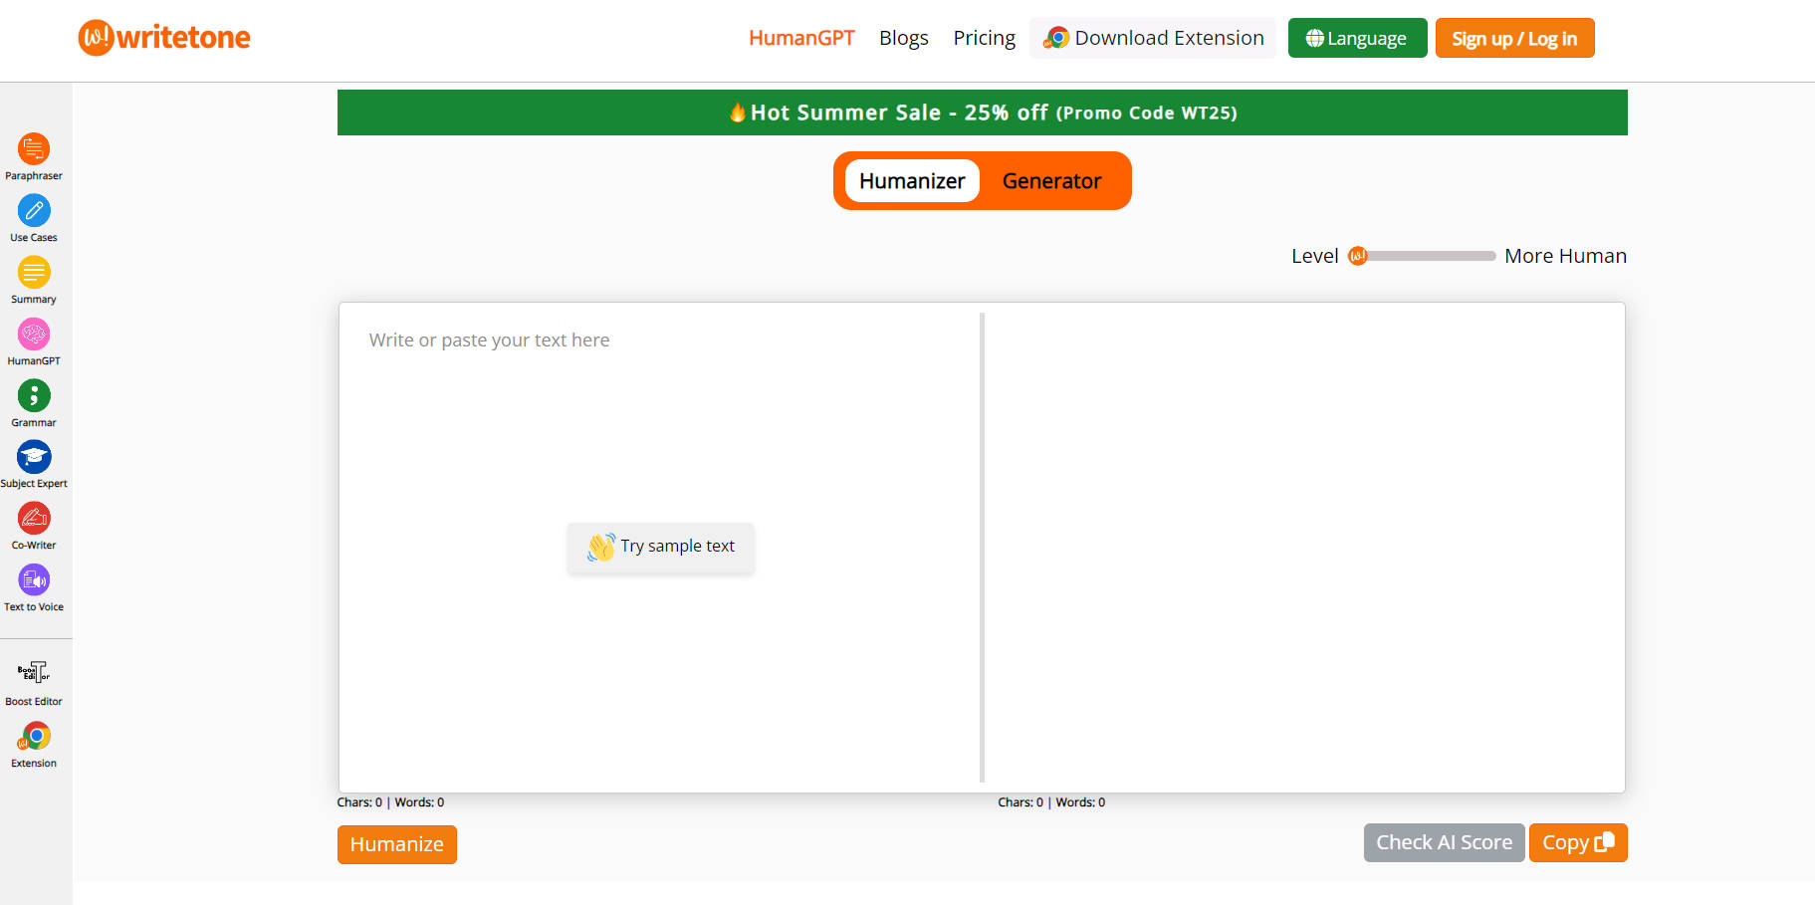The height and width of the screenshot is (905, 1815).
Task: Switch to Humanizer mode
Action: tap(912, 181)
